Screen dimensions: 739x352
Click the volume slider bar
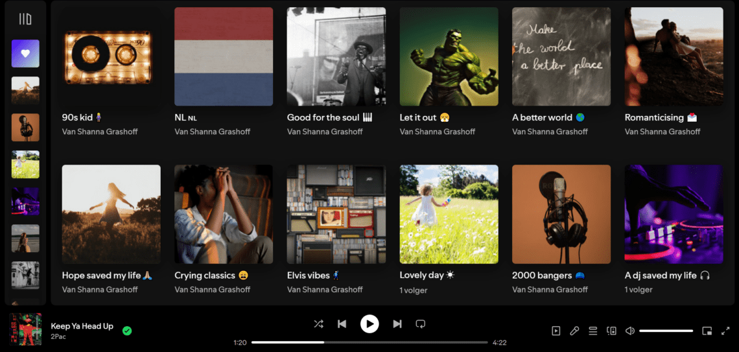pos(666,331)
